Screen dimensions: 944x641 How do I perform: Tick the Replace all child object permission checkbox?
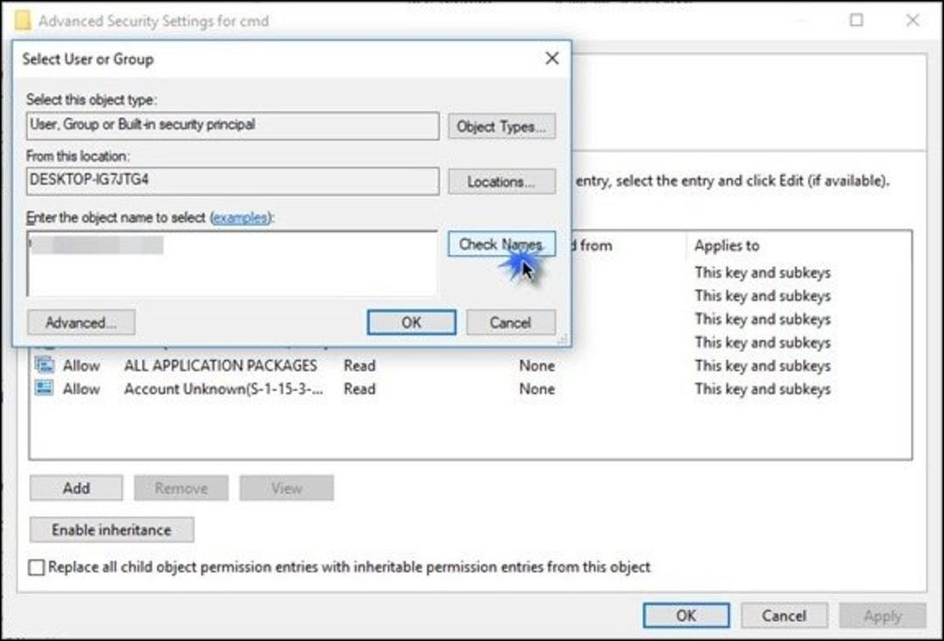click(x=37, y=567)
